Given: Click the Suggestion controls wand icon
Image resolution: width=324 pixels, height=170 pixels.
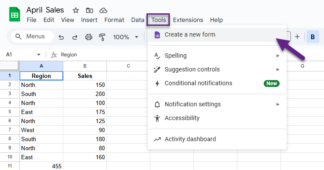Looking at the screenshot, I should click(157, 70).
